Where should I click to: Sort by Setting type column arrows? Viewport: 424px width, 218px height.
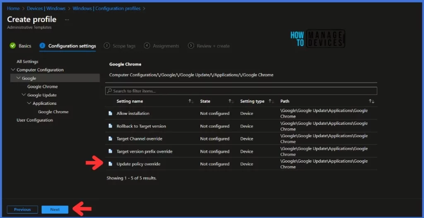(271, 101)
